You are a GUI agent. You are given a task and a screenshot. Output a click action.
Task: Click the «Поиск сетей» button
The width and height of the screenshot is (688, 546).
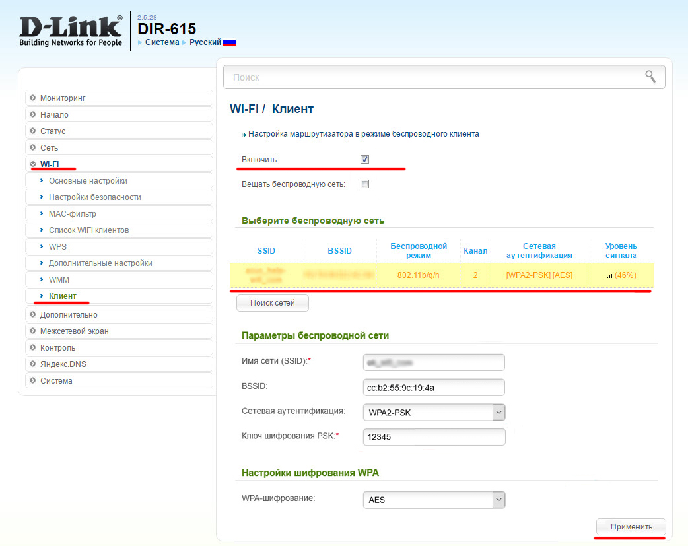point(272,302)
